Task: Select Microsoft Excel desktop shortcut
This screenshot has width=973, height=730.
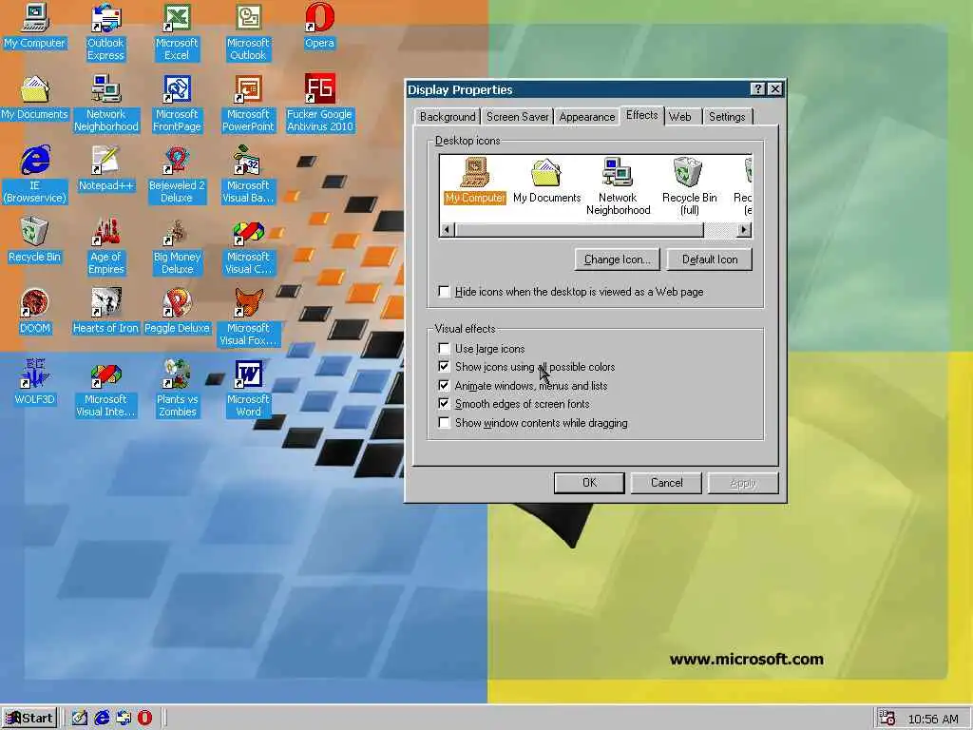Action: 177,32
